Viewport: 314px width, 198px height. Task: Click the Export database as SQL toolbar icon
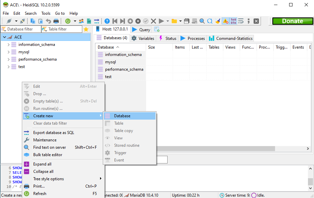pyautogui.click(x=97, y=21)
